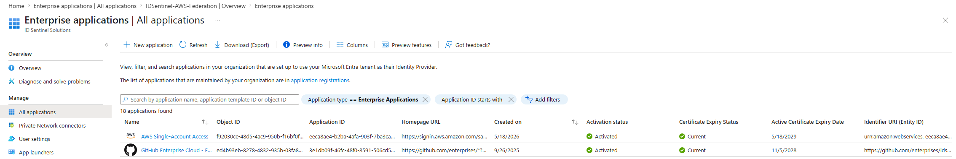
Task: Click the object ID f92030cc-48d5 cell
Action: click(x=260, y=136)
